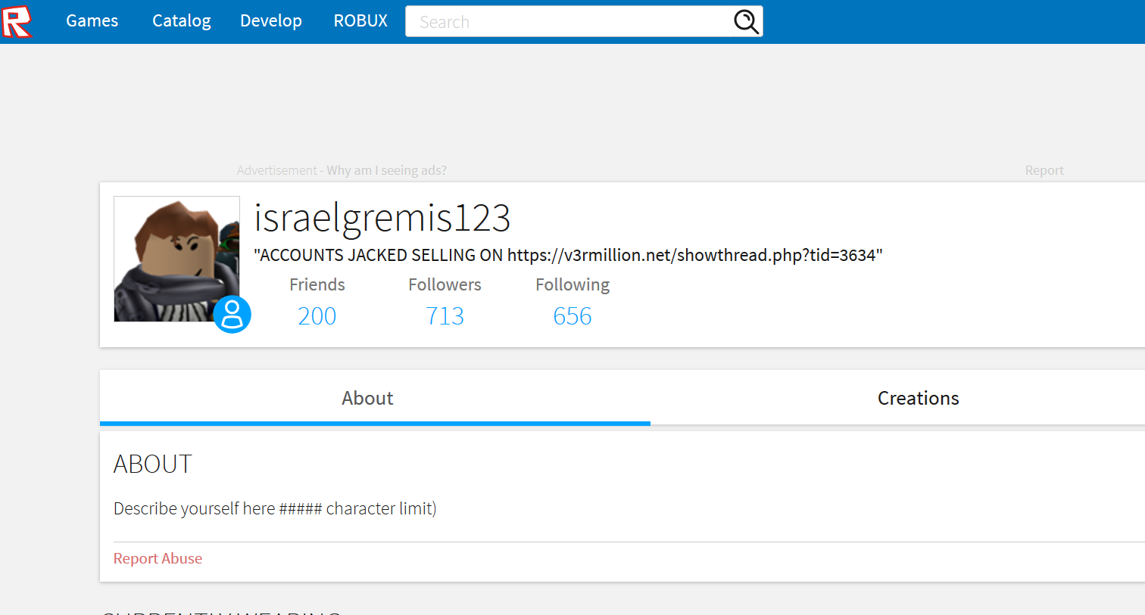Screen dimensions: 1145x615
Task: Open the Friends count 200
Action: (x=317, y=316)
